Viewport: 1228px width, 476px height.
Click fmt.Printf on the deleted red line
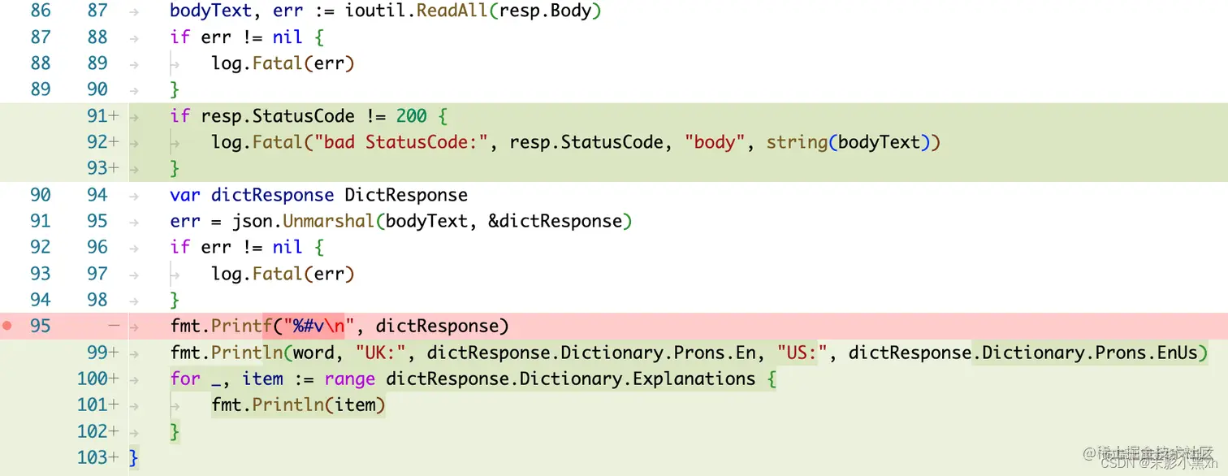221,326
